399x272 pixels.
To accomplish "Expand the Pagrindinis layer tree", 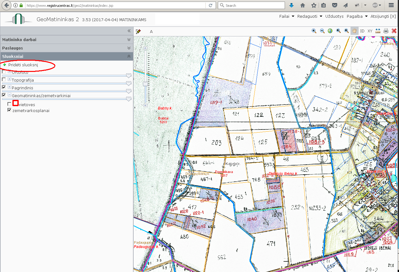I will click(x=9, y=87).
